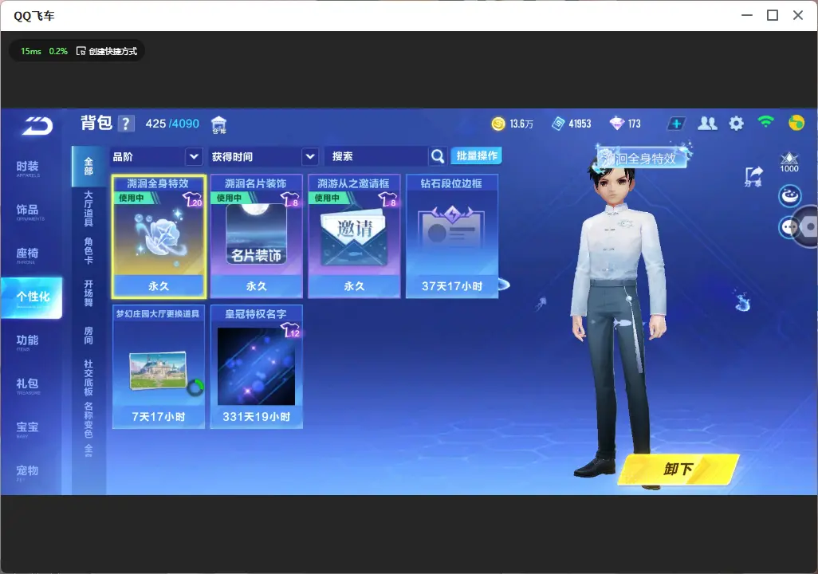
Task: Open the 大厅道具 sub-tab
Action: coord(88,208)
